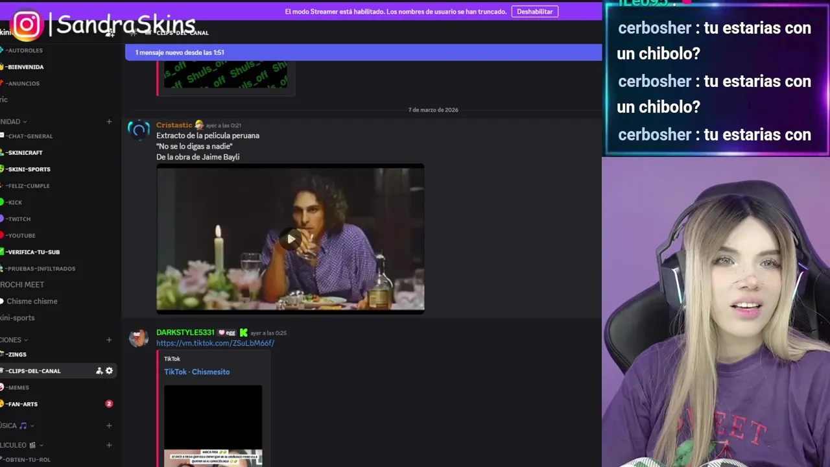Screen dimensions: 830x467
Task: Add channel in the ÚSICA category
Action: (109, 425)
